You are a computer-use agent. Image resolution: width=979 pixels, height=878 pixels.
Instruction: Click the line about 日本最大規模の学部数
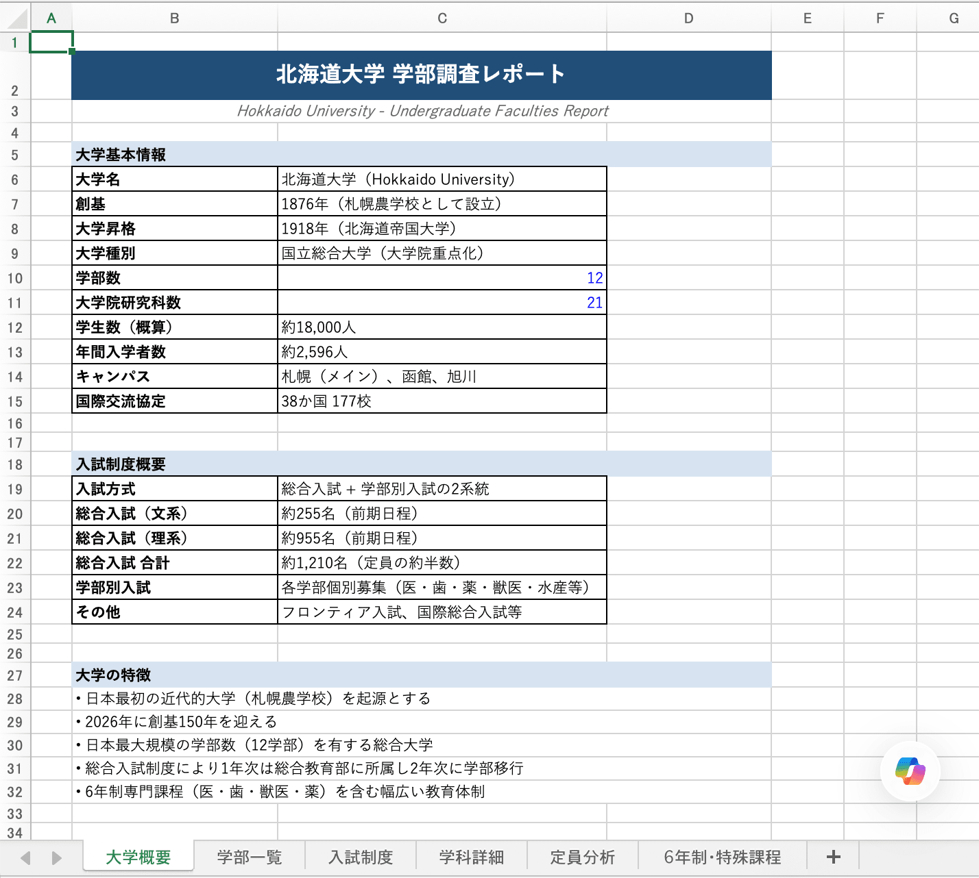pyautogui.click(x=254, y=745)
